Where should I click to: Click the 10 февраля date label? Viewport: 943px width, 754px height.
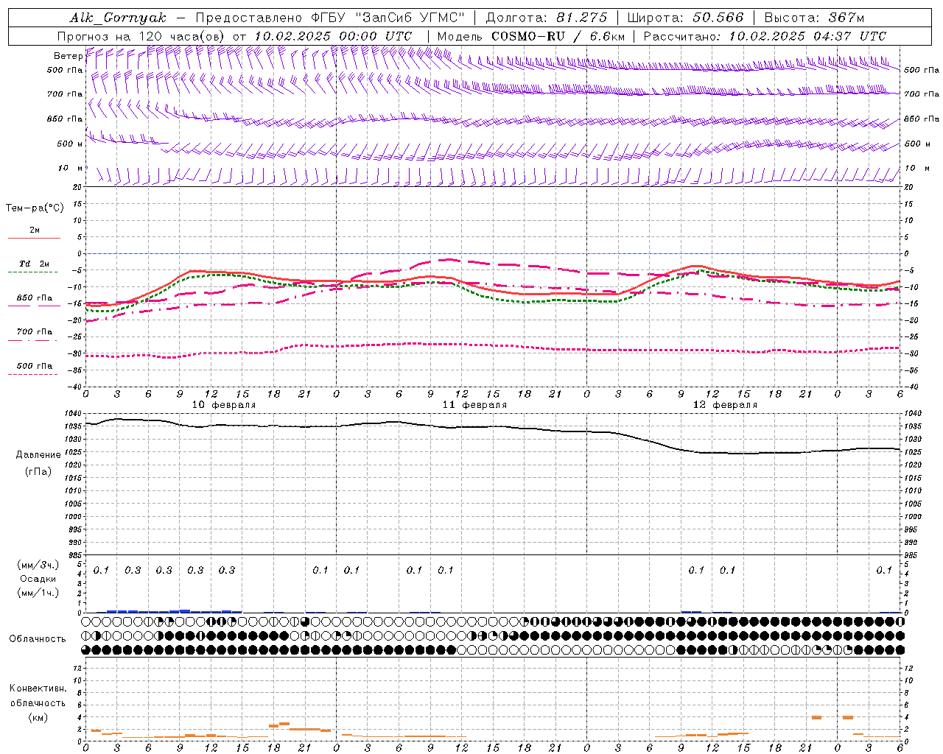coord(224,405)
